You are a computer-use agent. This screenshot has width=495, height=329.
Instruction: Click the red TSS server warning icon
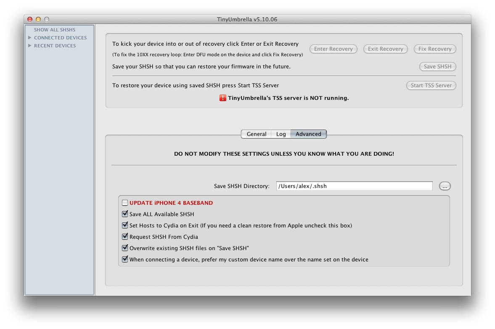[222, 98]
